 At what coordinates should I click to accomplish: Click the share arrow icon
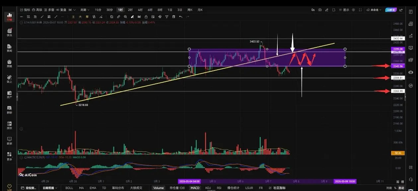401,10
